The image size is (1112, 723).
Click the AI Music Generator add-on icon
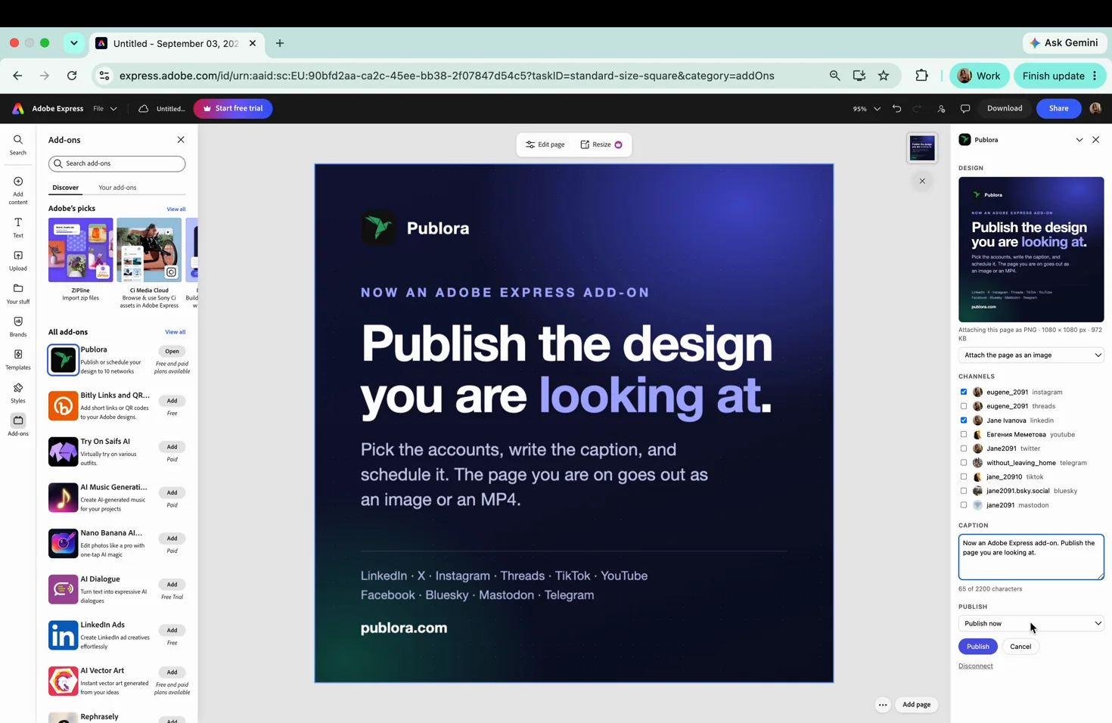[x=63, y=498]
